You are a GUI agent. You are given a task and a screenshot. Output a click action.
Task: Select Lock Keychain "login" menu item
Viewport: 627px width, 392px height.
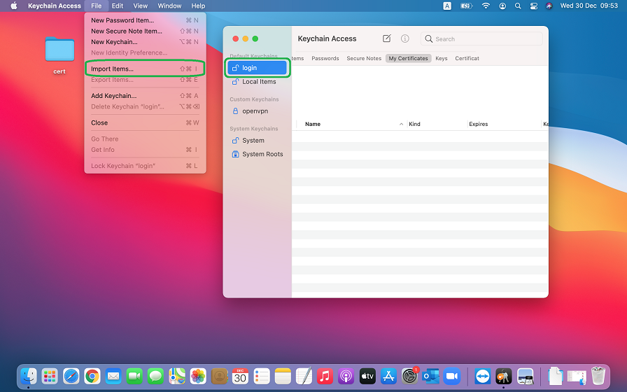coord(123,166)
